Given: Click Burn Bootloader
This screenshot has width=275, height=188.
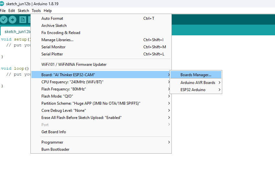Looking at the screenshot, I should (101, 149).
